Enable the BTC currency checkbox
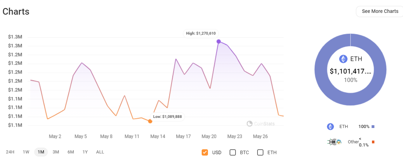Screen dimensions: 403x158 [x=233, y=152]
